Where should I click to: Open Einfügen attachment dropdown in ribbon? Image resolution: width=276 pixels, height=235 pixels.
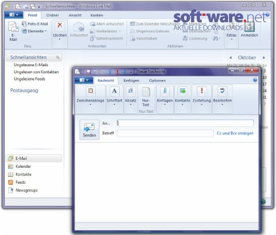pyautogui.click(x=165, y=99)
